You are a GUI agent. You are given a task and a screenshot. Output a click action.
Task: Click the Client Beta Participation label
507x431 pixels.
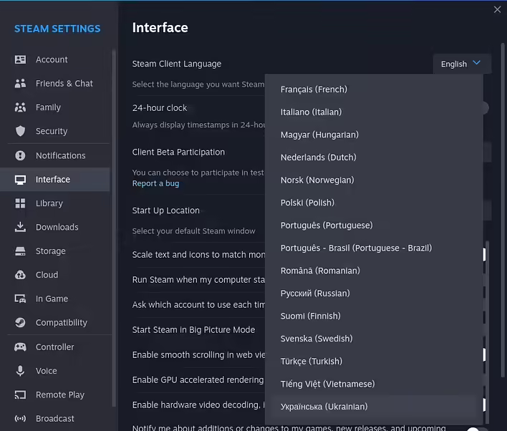[x=178, y=152]
